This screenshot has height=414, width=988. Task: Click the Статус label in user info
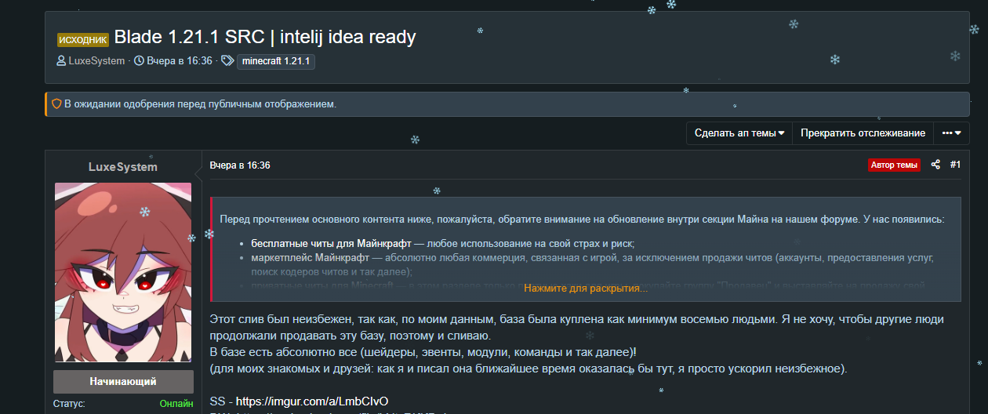(x=69, y=404)
